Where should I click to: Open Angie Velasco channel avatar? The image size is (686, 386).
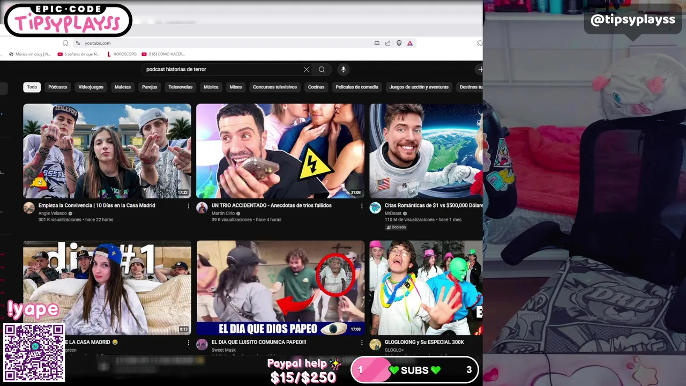pyautogui.click(x=29, y=208)
